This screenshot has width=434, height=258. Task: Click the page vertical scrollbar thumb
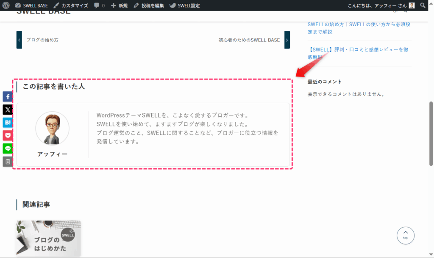(x=431, y=134)
